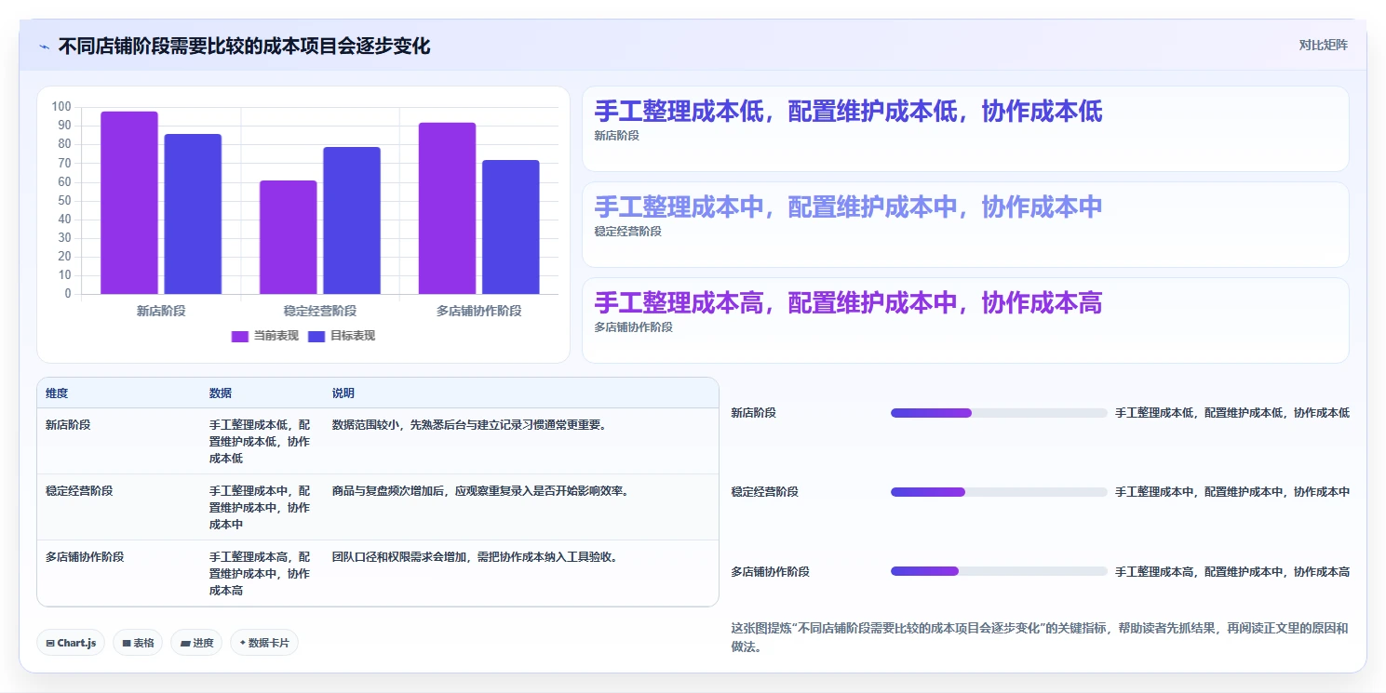The image size is (1386, 693).
Task: Open the card titled 手工整理成本低，配置维护成本低
Action: (x=965, y=129)
